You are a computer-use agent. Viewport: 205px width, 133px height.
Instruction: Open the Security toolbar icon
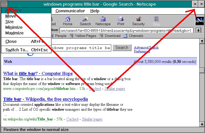tap(138, 21)
